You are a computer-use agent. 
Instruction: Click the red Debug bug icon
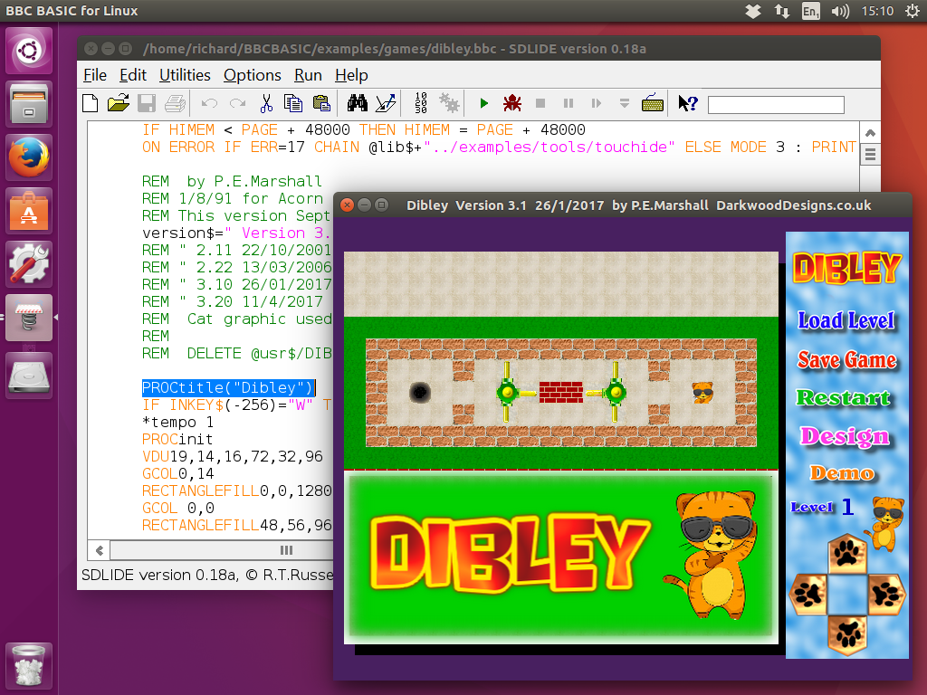[x=511, y=103]
